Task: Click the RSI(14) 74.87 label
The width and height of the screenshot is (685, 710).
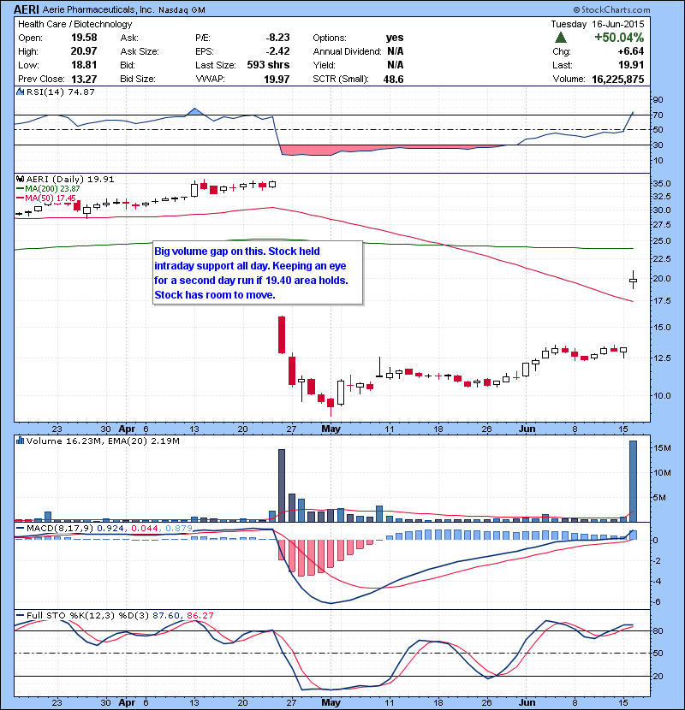Action: tap(60, 92)
